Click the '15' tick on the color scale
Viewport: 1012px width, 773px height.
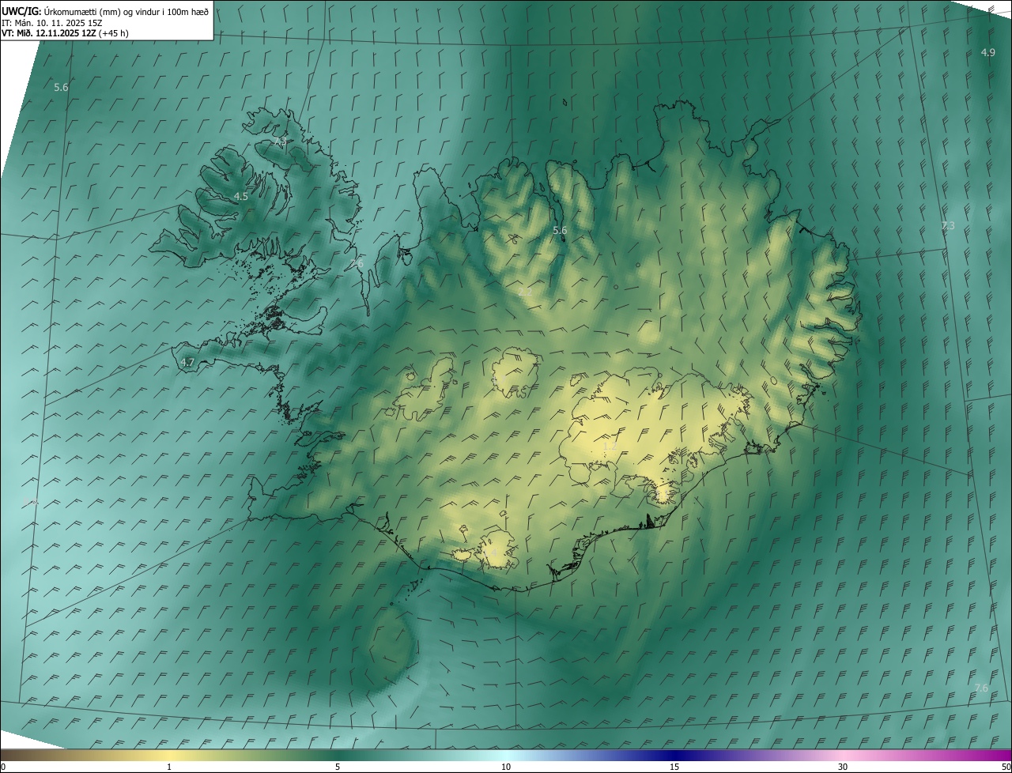coord(674,767)
